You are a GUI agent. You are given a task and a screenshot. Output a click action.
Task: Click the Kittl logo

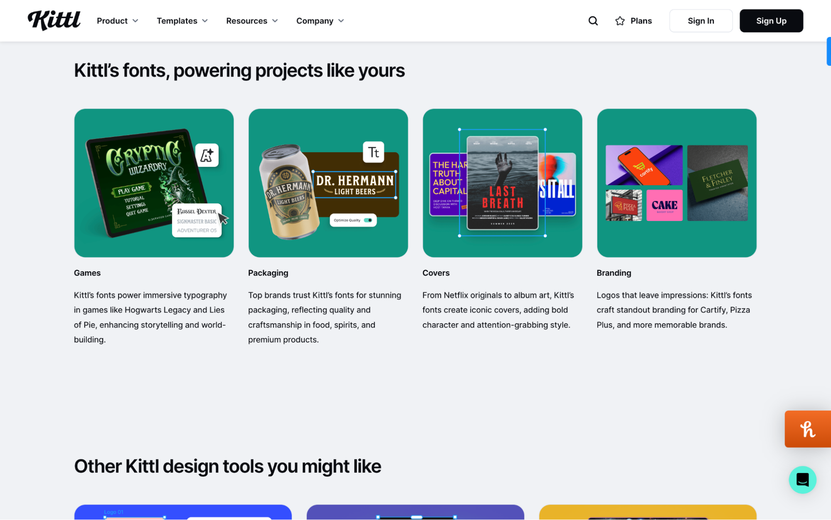click(x=54, y=20)
